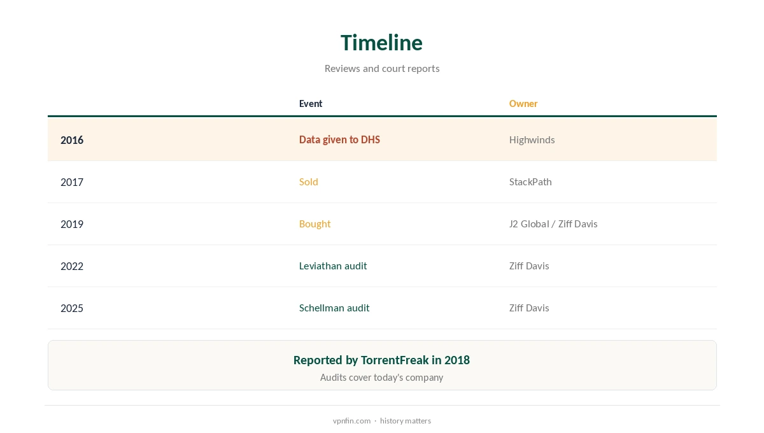Select the 2019 year cell
This screenshot has height=433, width=764.
pos(72,224)
